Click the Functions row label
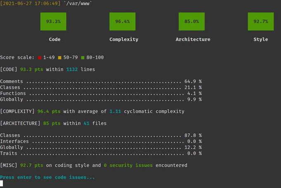 click(x=13, y=93)
